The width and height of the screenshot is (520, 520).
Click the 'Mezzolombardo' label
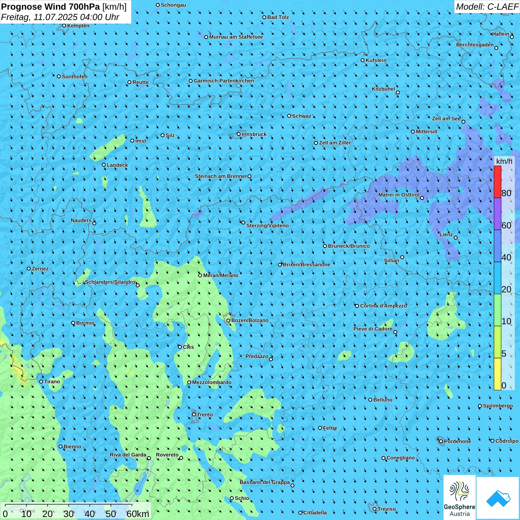coord(212,382)
